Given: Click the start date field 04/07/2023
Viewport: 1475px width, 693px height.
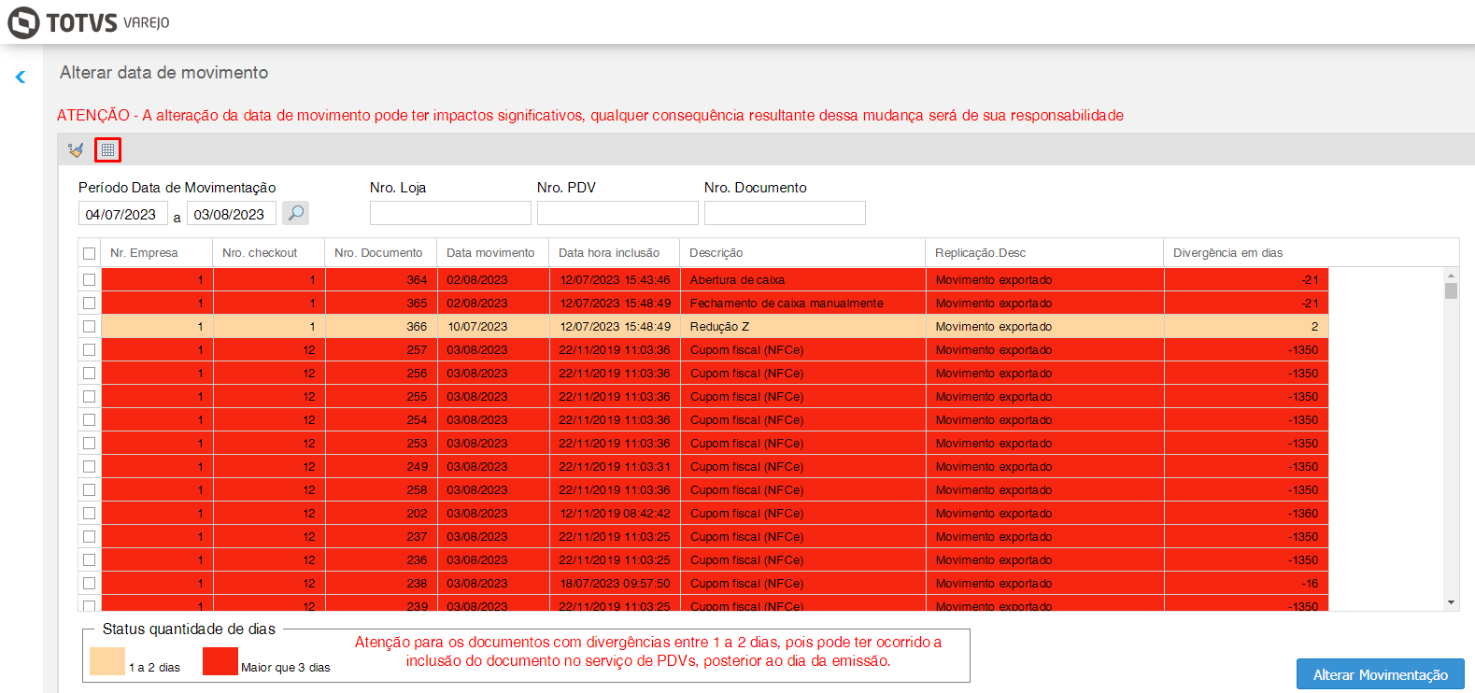Looking at the screenshot, I should pos(122,214).
